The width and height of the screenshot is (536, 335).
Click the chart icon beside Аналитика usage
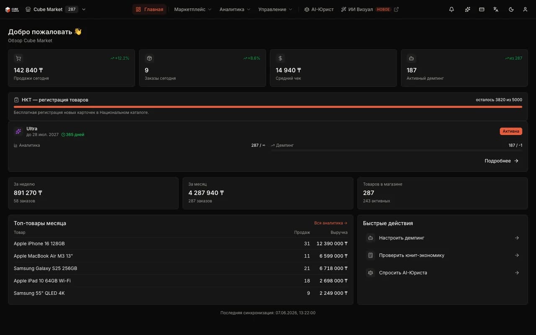click(x=15, y=145)
